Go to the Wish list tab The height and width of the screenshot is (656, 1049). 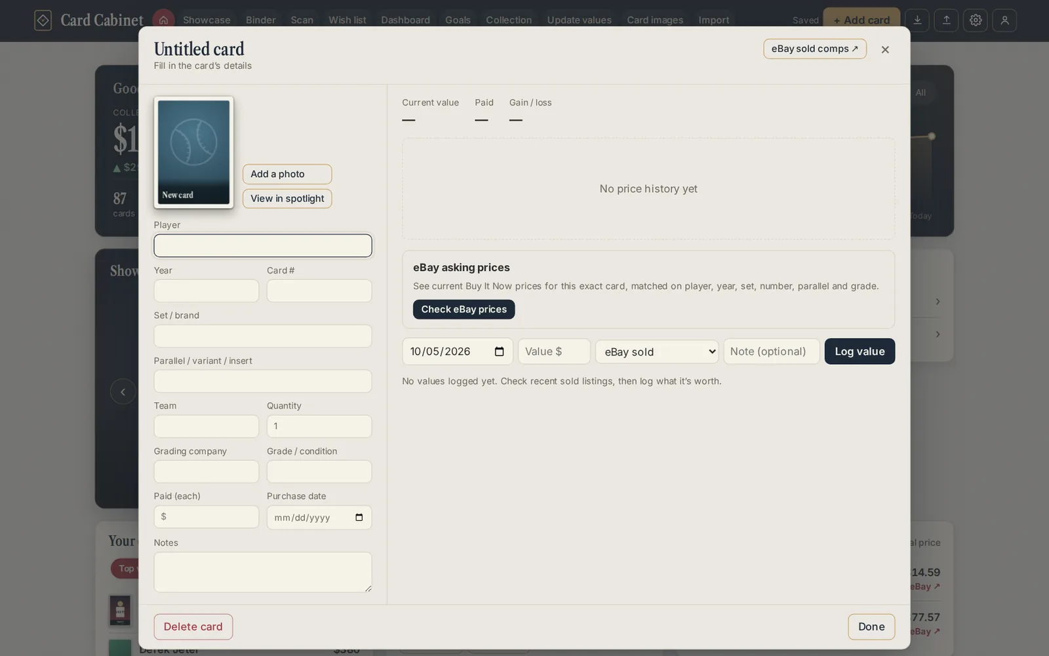click(347, 20)
